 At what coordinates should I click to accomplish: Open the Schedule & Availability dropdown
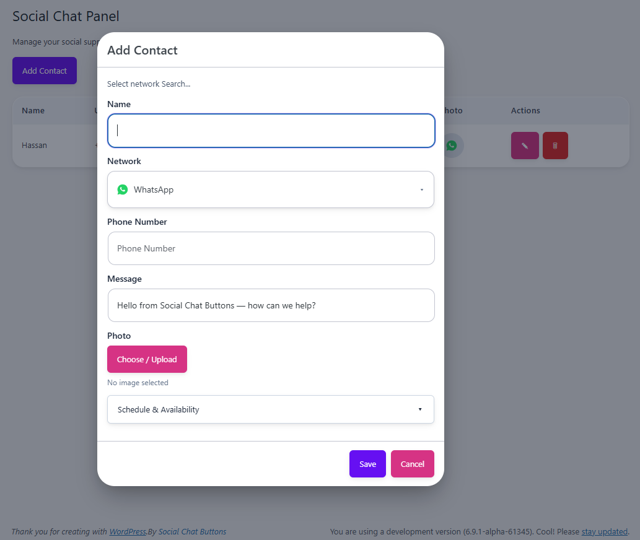271,409
